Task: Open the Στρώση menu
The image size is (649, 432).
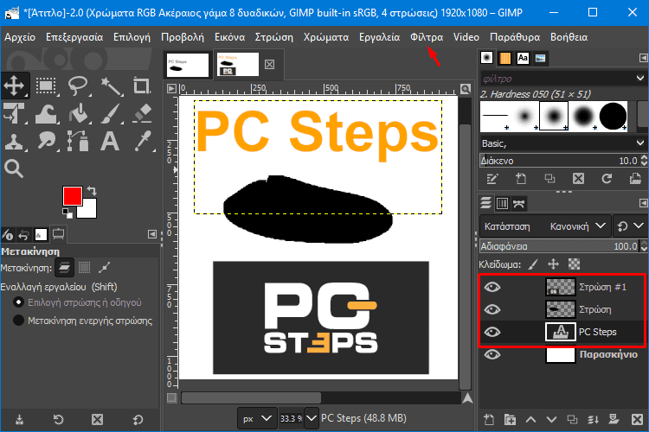Action: tap(274, 37)
